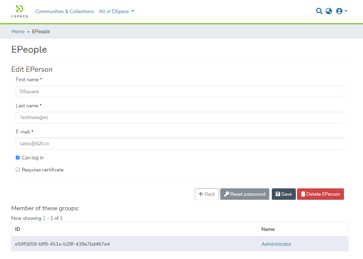
Task: Click the Home breadcrumb link
Action: [18, 31]
